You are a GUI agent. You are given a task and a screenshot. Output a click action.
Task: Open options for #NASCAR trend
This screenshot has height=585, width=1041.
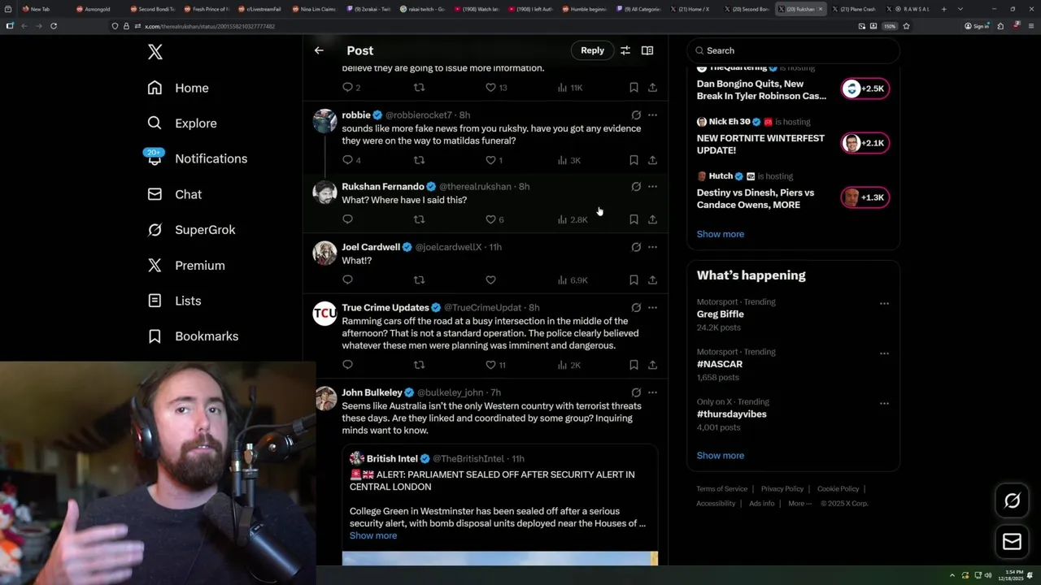(x=884, y=353)
